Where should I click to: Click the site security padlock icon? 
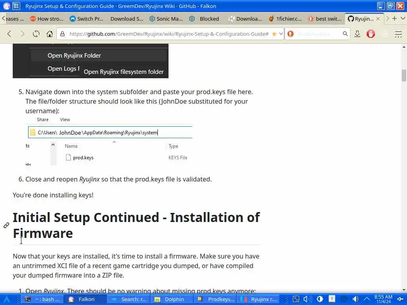(x=62, y=34)
